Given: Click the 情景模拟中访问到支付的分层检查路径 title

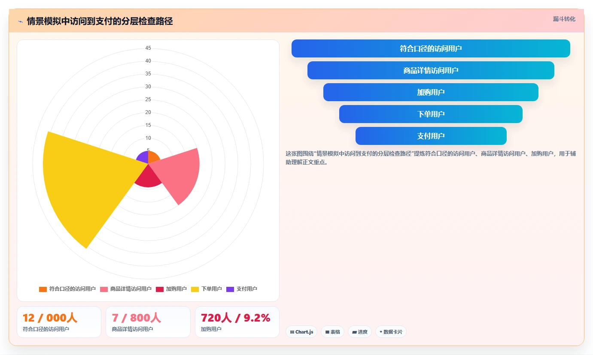Looking at the screenshot, I should 100,21.
